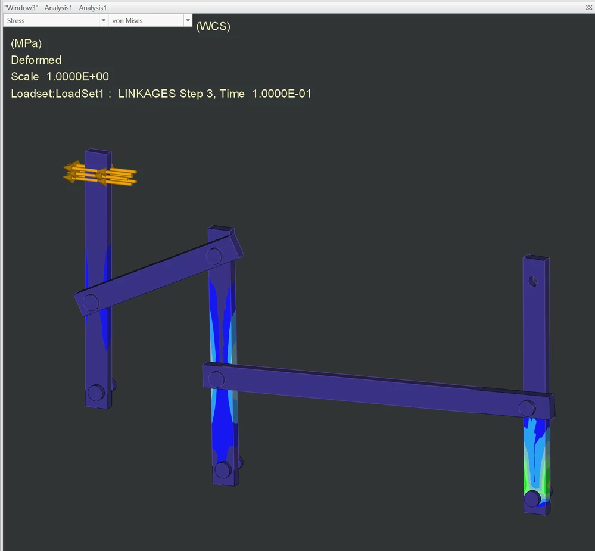Pick the pin at the middle bar's bottom end
This screenshot has width=595, height=551.
pyautogui.click(x=223, y=470)
